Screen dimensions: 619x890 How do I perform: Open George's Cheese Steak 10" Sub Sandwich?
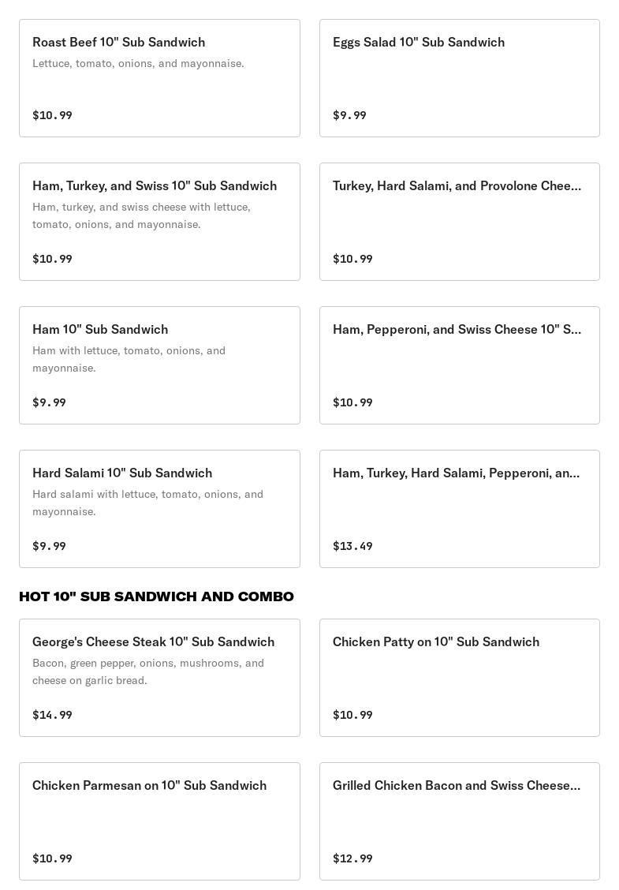[x=153, y=642]
